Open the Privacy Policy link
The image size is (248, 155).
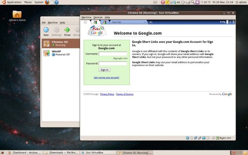pyautogui.click(x=107, y=94)
